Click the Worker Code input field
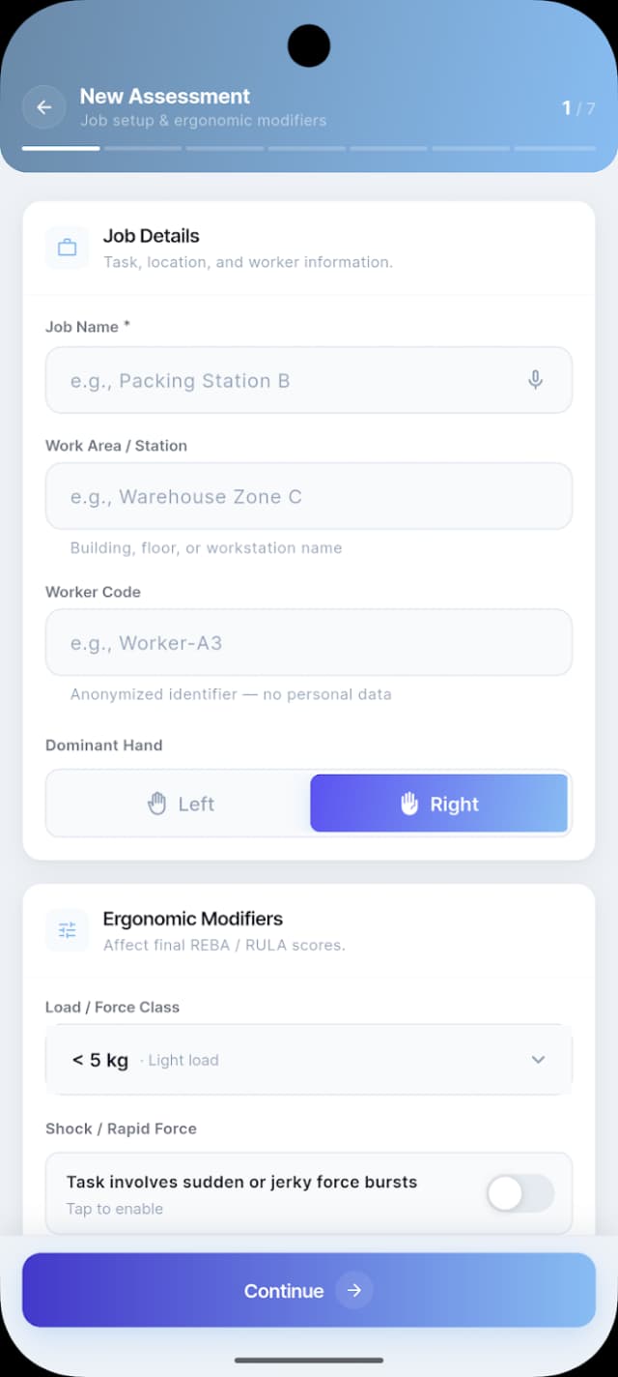Screen dimensions: 618x1377 (309, 642)
